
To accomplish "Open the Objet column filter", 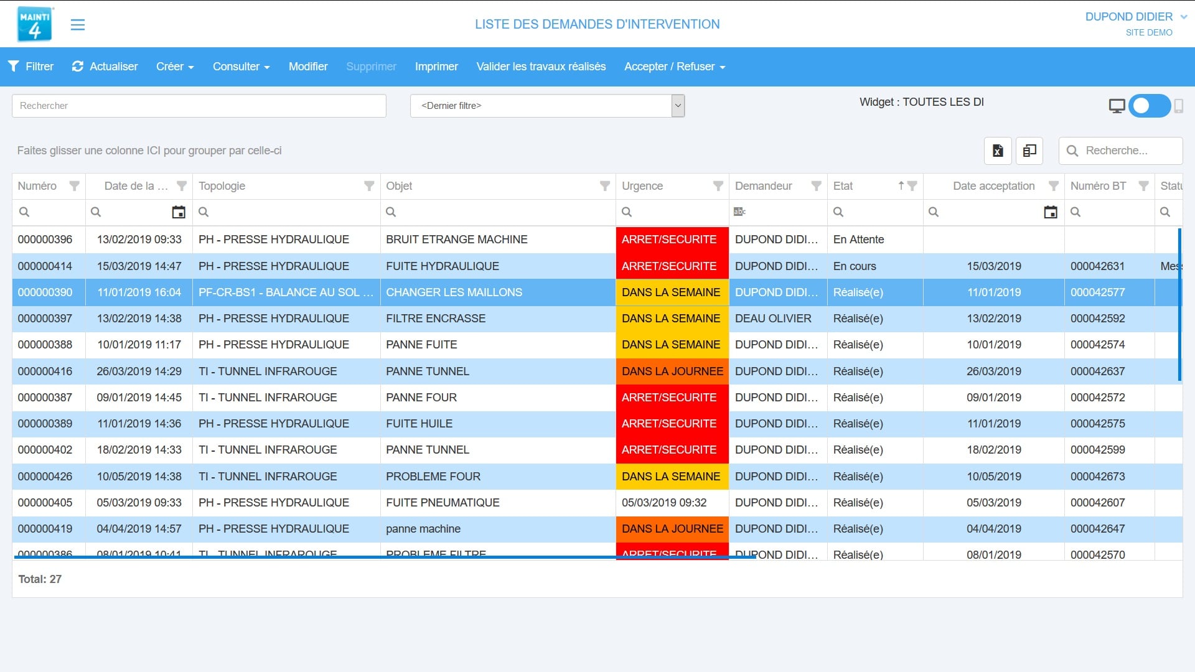I will 604,186.
